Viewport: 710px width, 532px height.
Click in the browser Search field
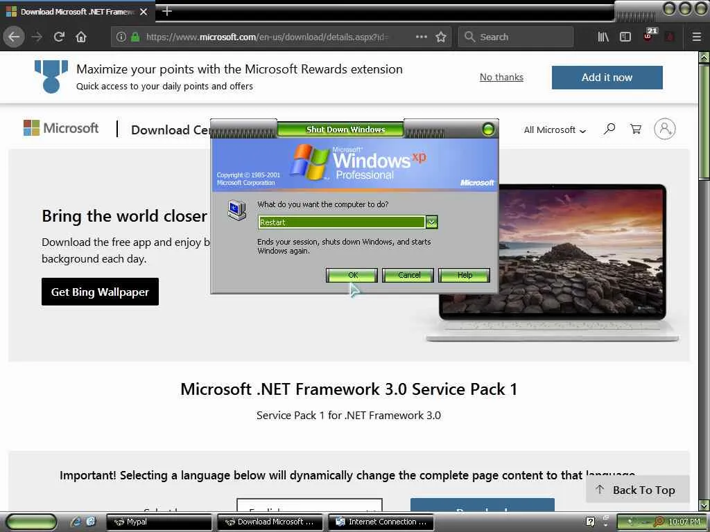click(516, 37)
